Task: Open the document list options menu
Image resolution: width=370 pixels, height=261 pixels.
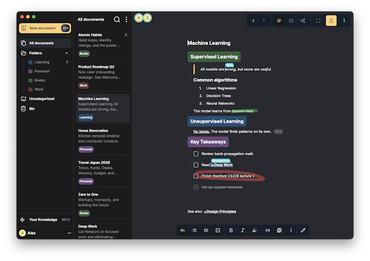Action: tap(126, 19)
